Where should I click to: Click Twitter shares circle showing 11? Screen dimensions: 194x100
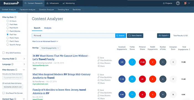tap(132, 94)
